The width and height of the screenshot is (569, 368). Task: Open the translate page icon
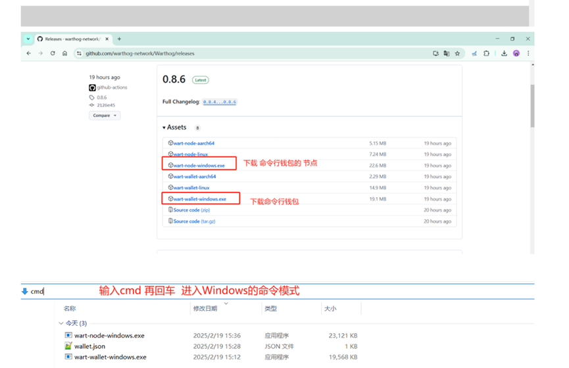(447, 53)
